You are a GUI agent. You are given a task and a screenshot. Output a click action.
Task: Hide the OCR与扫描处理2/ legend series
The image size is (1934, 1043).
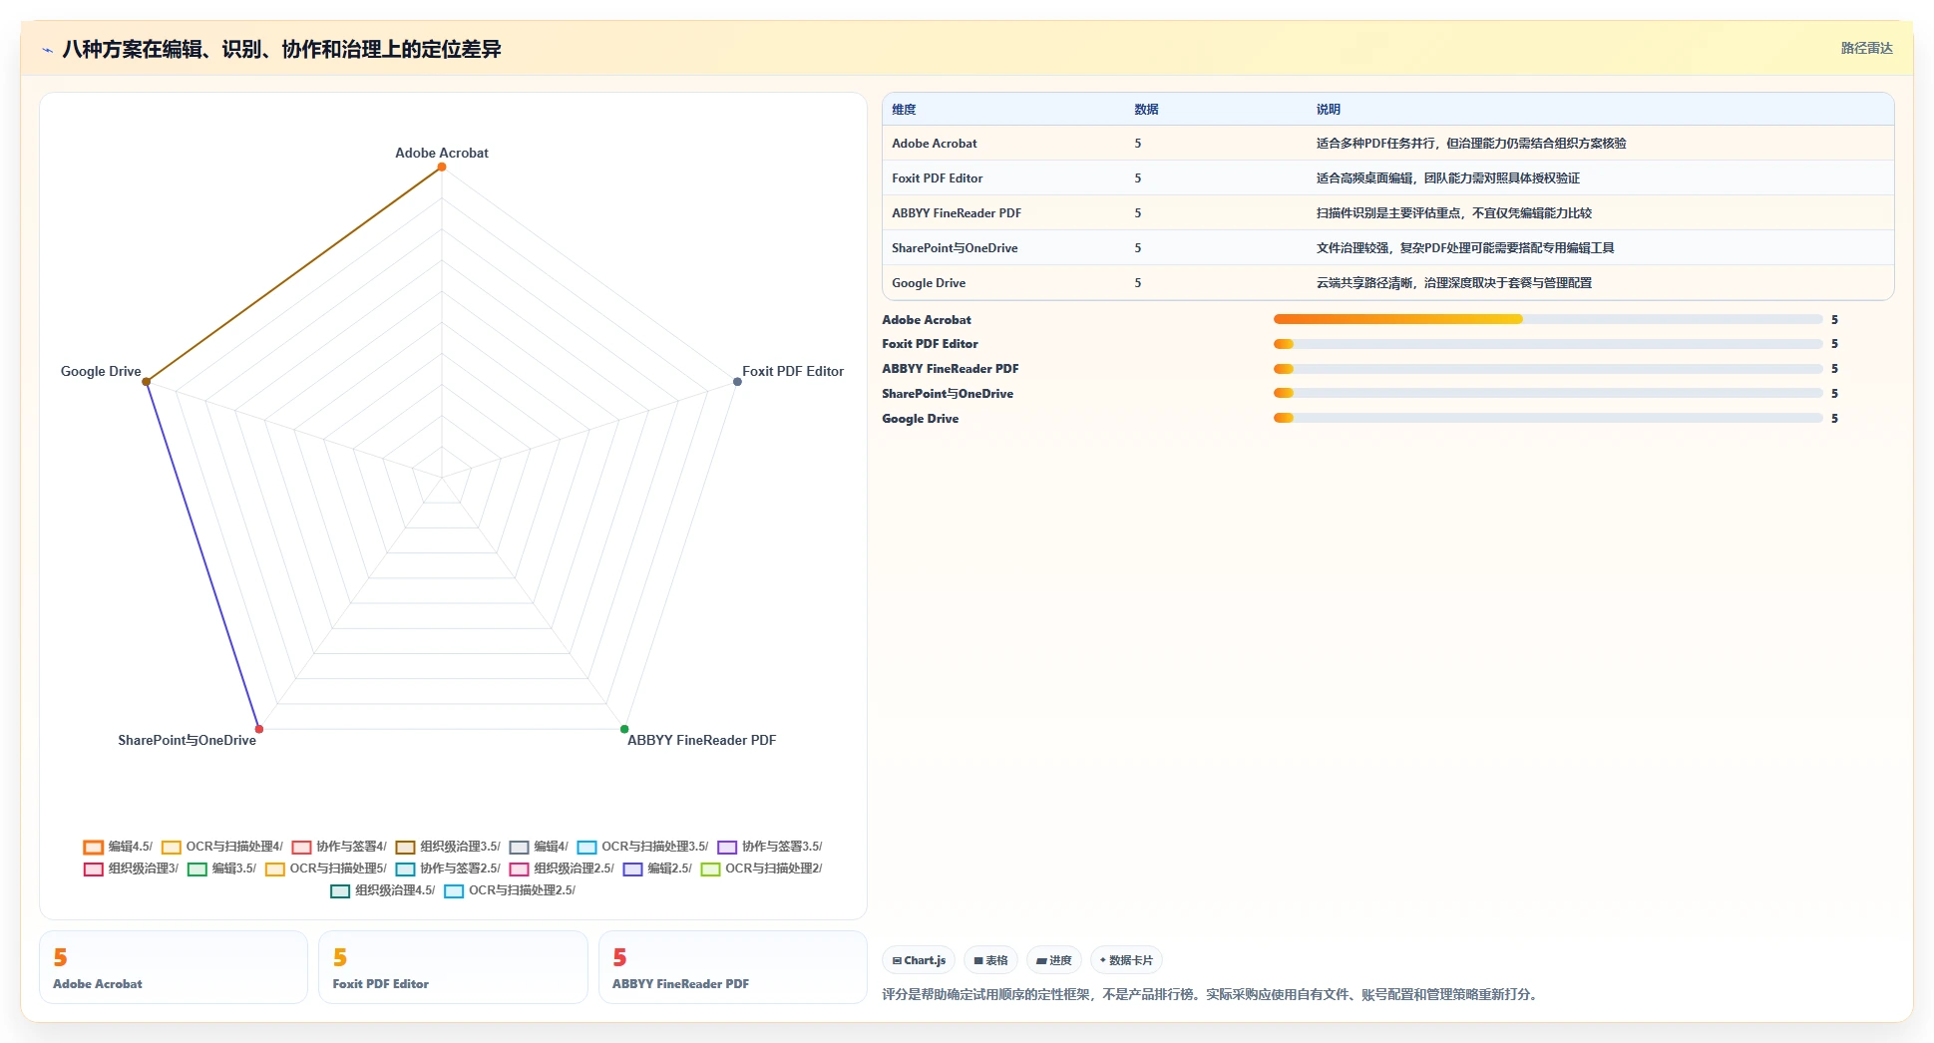pyautogui.click(x=761, y=869)
